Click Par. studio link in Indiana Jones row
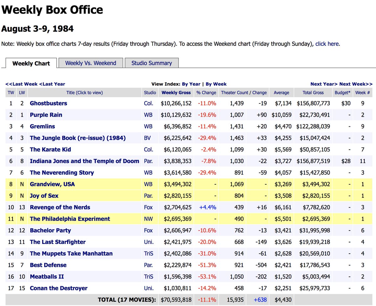The width and height of the screenshot is (376, 306). tap(149, 161)
